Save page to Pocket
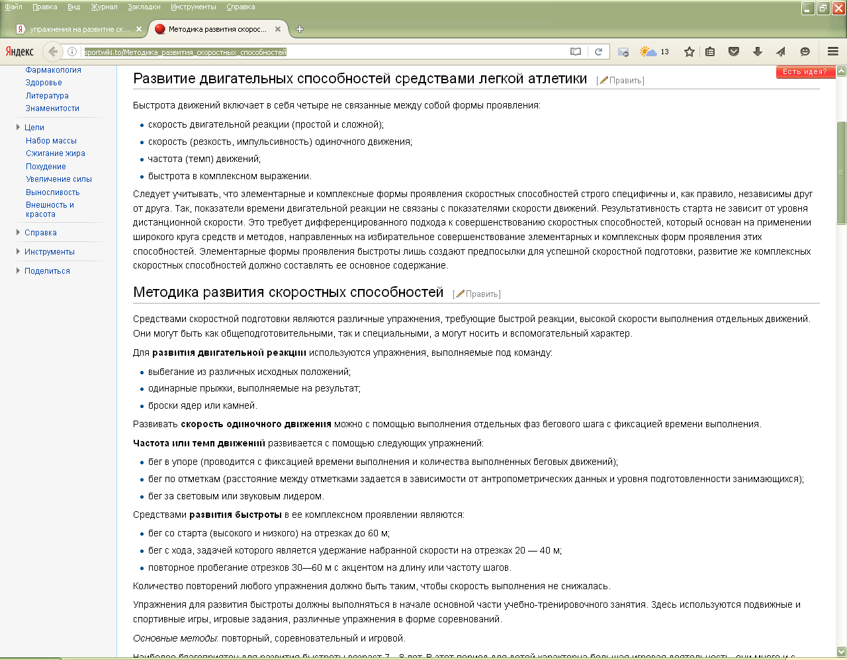Viewport: 847px width, 660px height. point(734,52)
